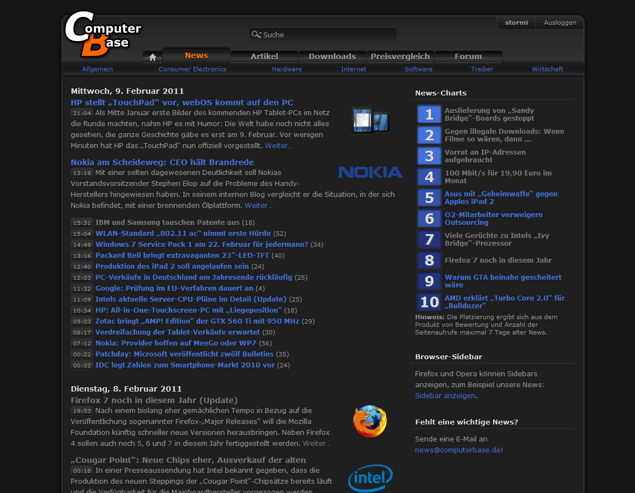Image resolution: width=635 pixels, height=493 pixels.
Task: Click Weiter link of HP TouchPad article
Action: [x=279, y=146]
